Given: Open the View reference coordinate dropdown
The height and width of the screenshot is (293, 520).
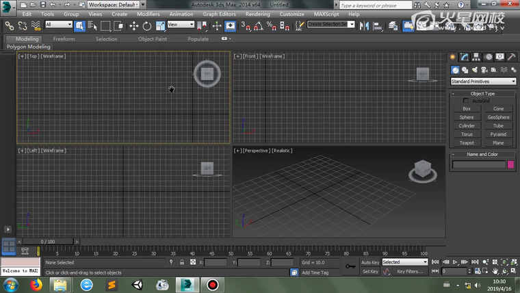Looking at the screenshot, I should point(181,25).
